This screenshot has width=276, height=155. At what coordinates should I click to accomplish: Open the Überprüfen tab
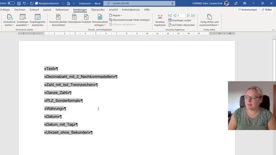[x=98, y=9]
